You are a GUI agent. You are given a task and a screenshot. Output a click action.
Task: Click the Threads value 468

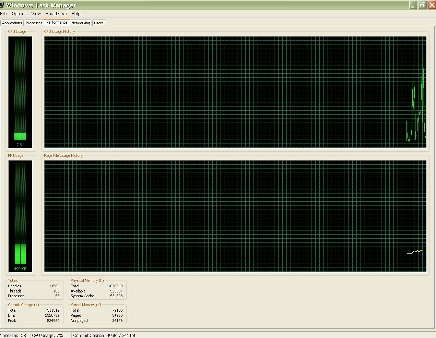(56, 291)
